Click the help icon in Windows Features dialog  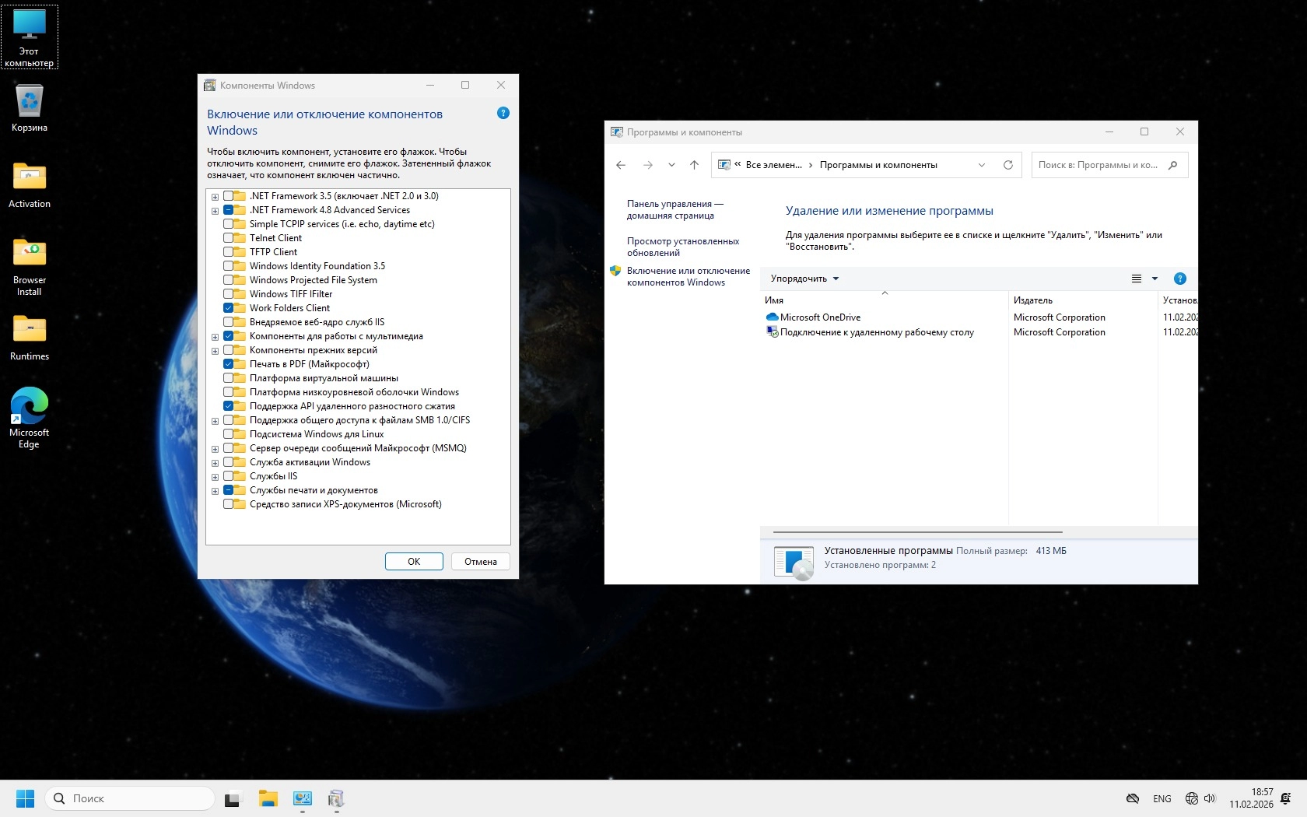pos(503,114)
